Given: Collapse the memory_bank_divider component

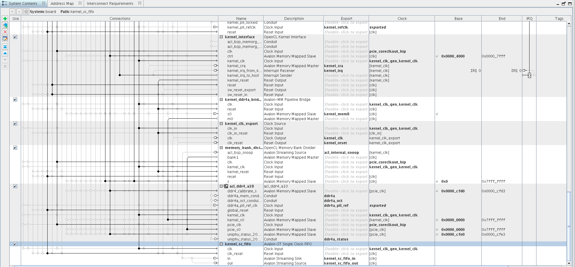Looking at the screenshot, I should click(221, 148).
